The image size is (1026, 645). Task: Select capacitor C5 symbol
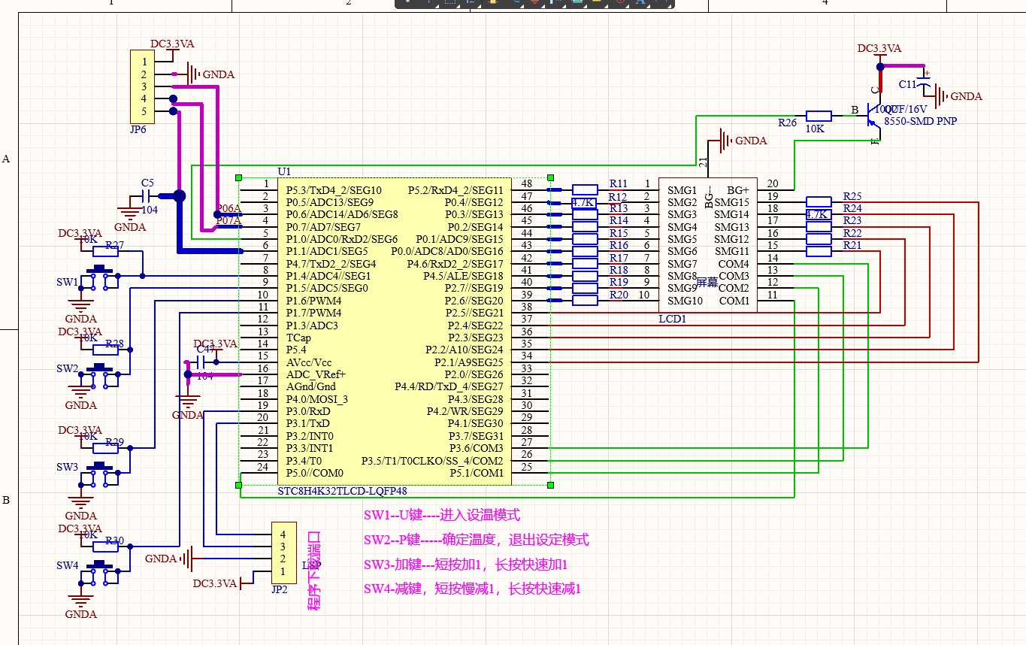point(147,196)
